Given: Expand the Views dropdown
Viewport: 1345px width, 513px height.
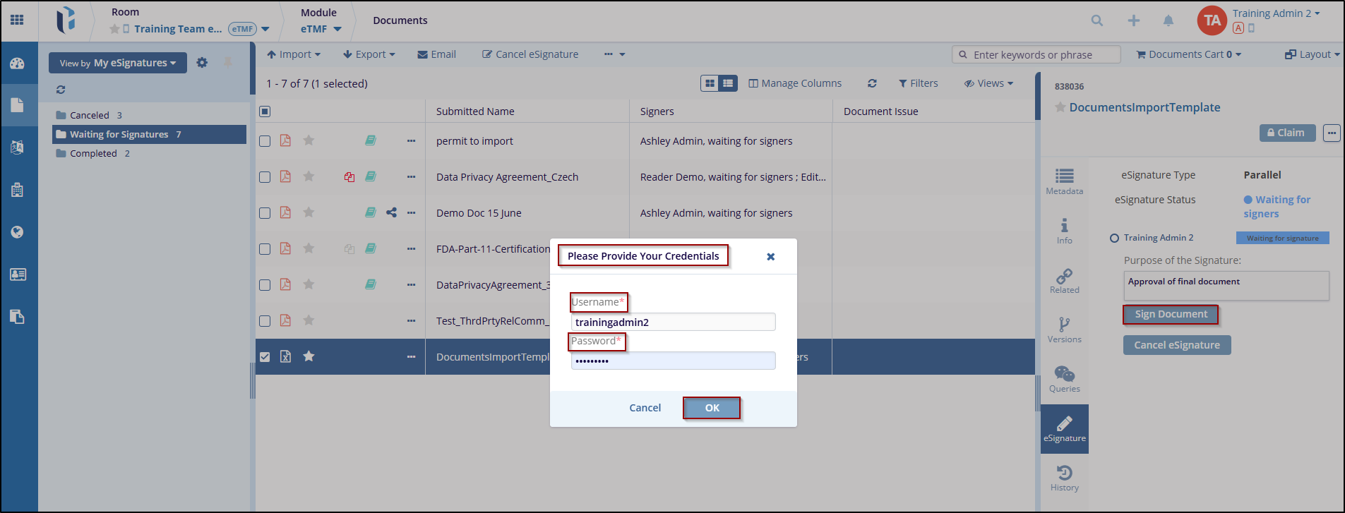Looking at the screenshot, I should pyautogui.click(x=988, y=83).
